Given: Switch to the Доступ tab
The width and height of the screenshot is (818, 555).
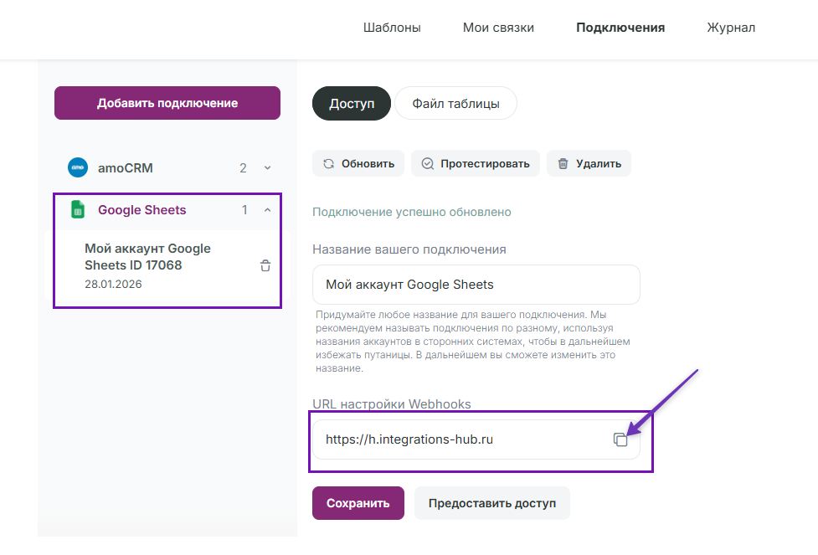Looking at the screenshot, I should pyautogui.click(x=352, y=104).
